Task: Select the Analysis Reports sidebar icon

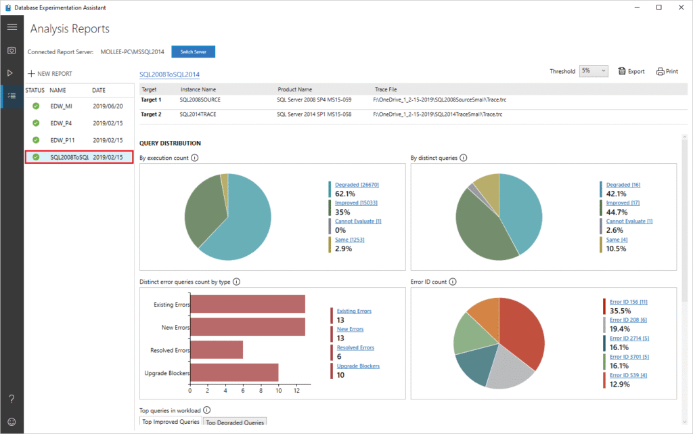Action: click(x=12, y=96)
